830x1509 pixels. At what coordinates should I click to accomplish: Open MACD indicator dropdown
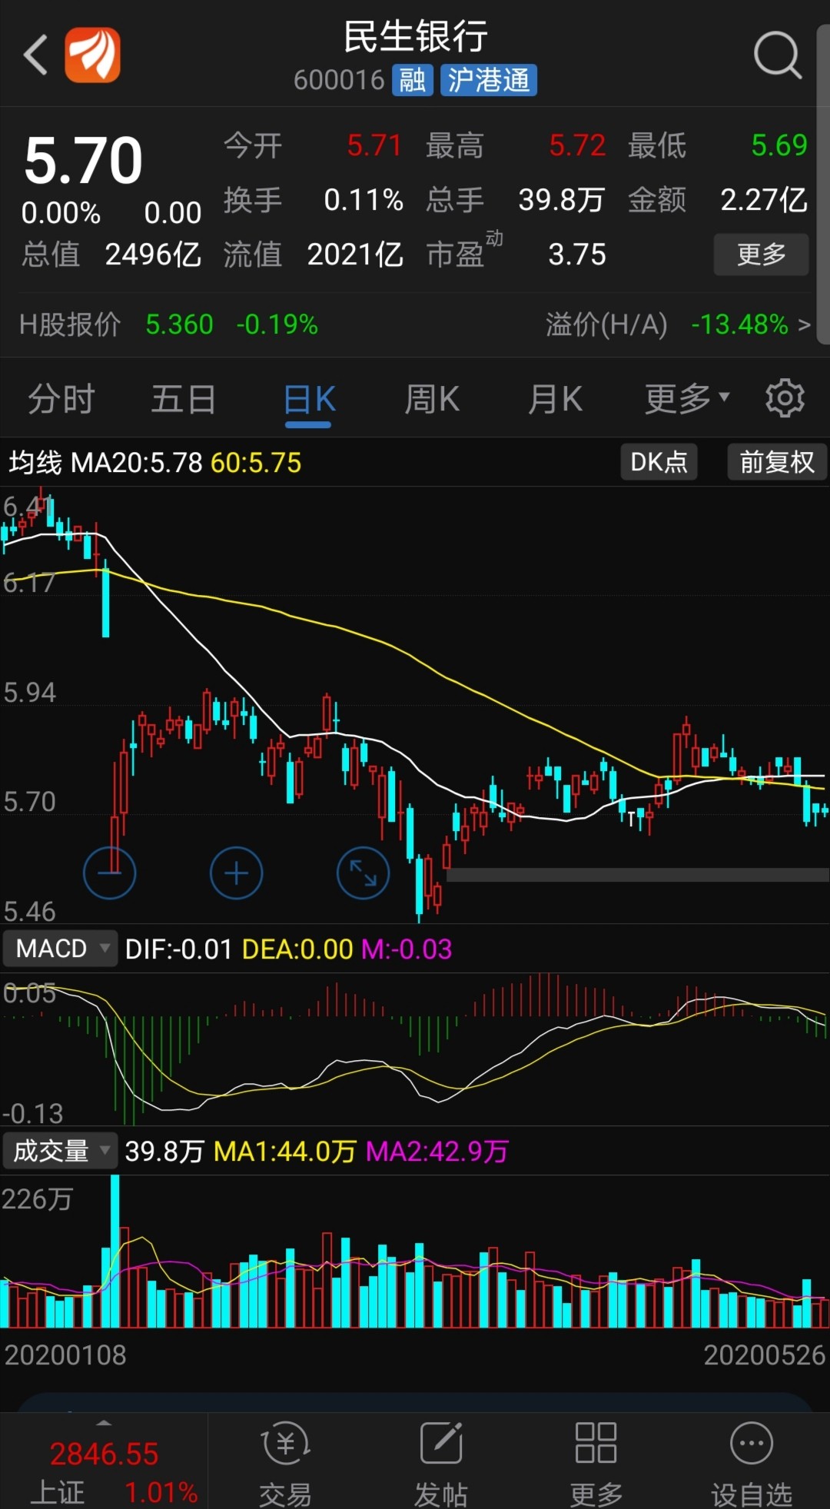click(x=60, y=949)
